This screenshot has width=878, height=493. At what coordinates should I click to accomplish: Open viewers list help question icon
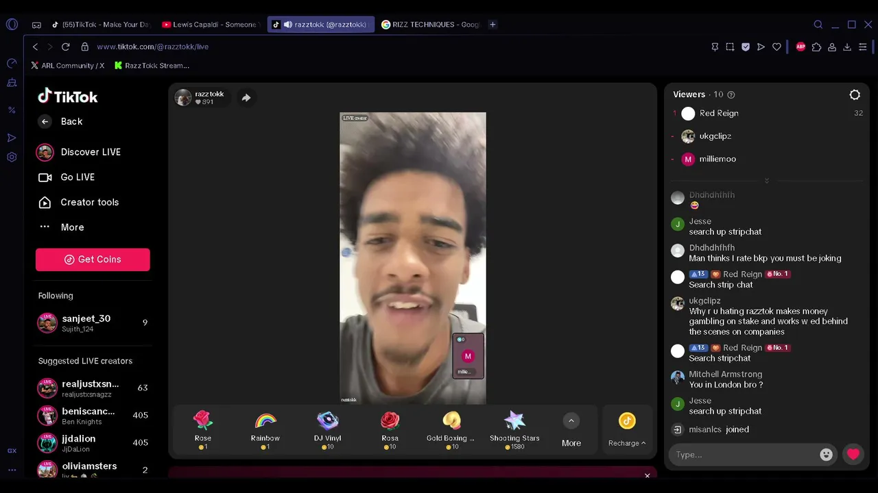(731, 94)
